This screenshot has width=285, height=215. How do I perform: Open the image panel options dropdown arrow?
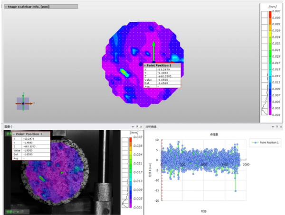tap(133, 127)
